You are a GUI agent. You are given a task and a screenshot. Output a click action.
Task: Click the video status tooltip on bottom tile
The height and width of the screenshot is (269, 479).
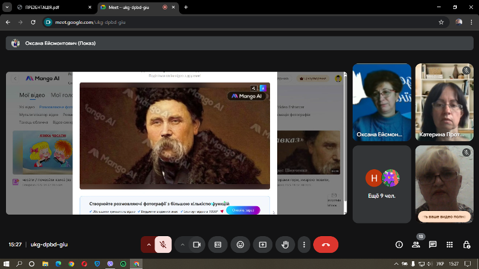point(444,216)
